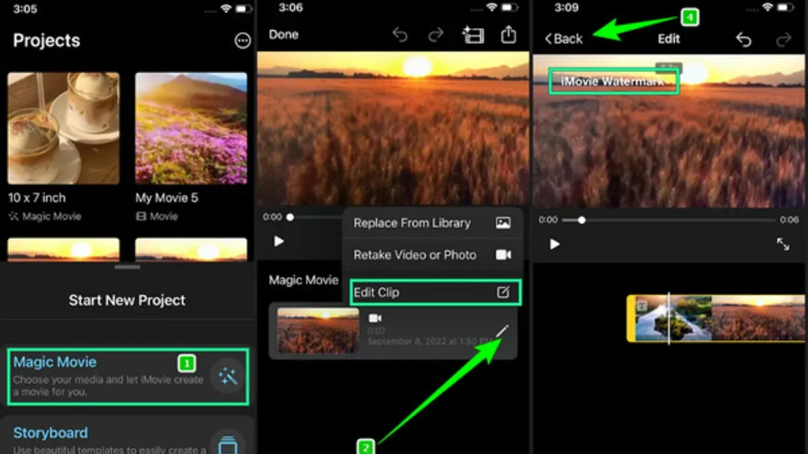This screenshot has height=454, width=808.
Task: Choose Edit Clip from the context menu
Action: tap(435, 293)
